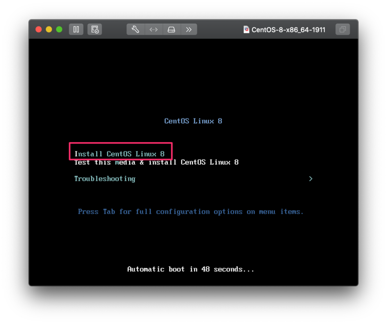387x324 pixels.
Task: Open the hard disk device icon
Action: pyautogui.click(x=172, y=29)
